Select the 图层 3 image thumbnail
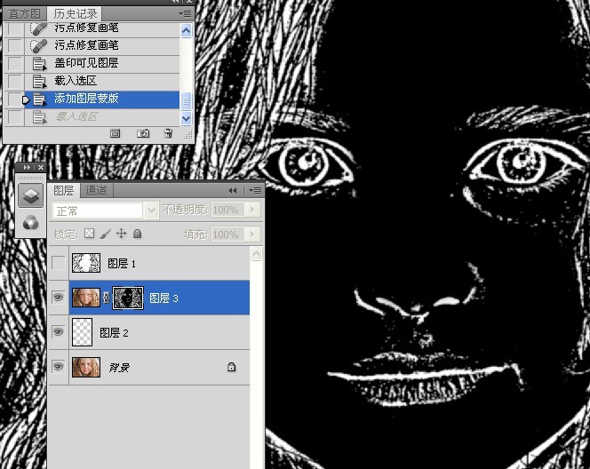The height and width of the screenshot is (469, 590). tap(86, 298)
